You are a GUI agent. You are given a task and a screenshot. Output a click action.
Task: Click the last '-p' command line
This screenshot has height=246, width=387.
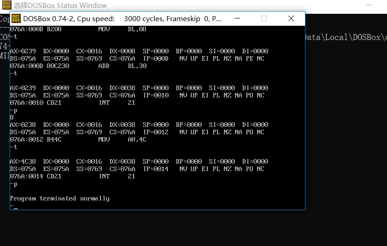pos(13,184)
